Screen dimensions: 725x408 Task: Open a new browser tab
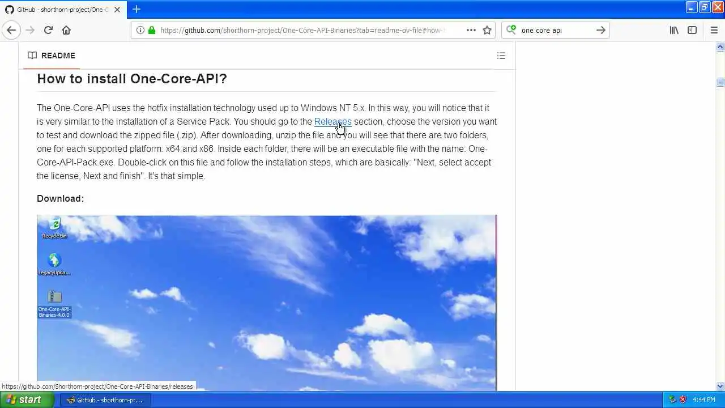pos(137,9)
